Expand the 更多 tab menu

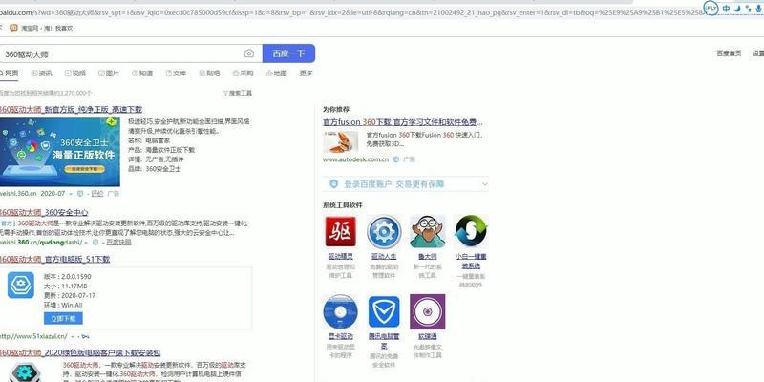pos(306,74)
